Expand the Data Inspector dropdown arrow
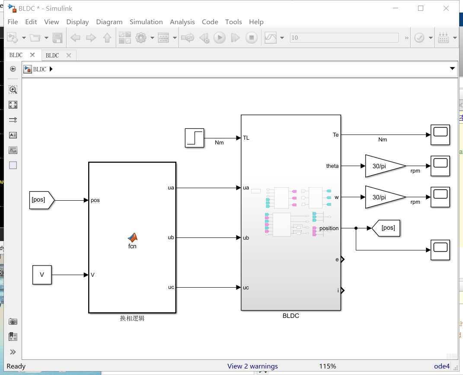Viewport: 463px width, 375px height. coord(282,38)
